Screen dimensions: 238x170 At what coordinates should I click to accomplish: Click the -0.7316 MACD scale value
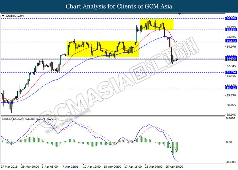point(231,162)
